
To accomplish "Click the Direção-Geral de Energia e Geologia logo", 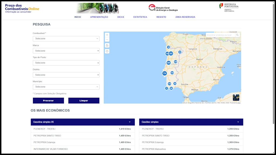I will [x=164, y=8].
